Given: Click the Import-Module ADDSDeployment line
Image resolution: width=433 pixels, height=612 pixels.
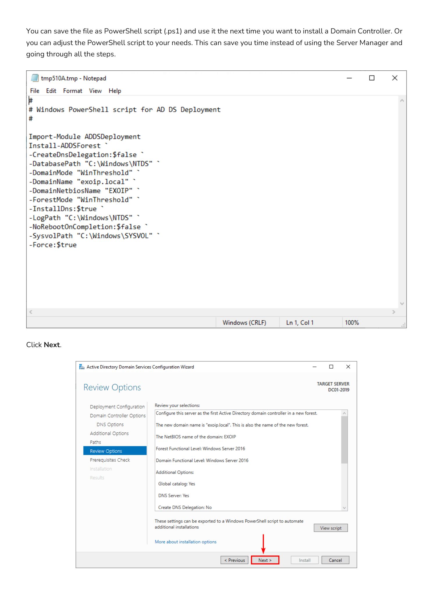Looking at the screenshot, I should coord(85,137).
